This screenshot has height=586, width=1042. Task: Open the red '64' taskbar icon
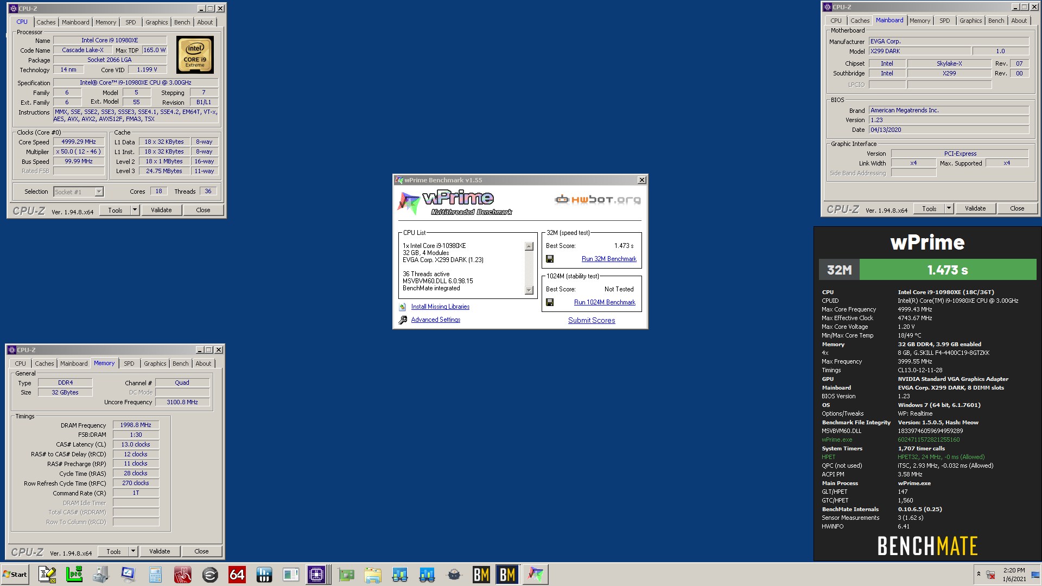237,574
